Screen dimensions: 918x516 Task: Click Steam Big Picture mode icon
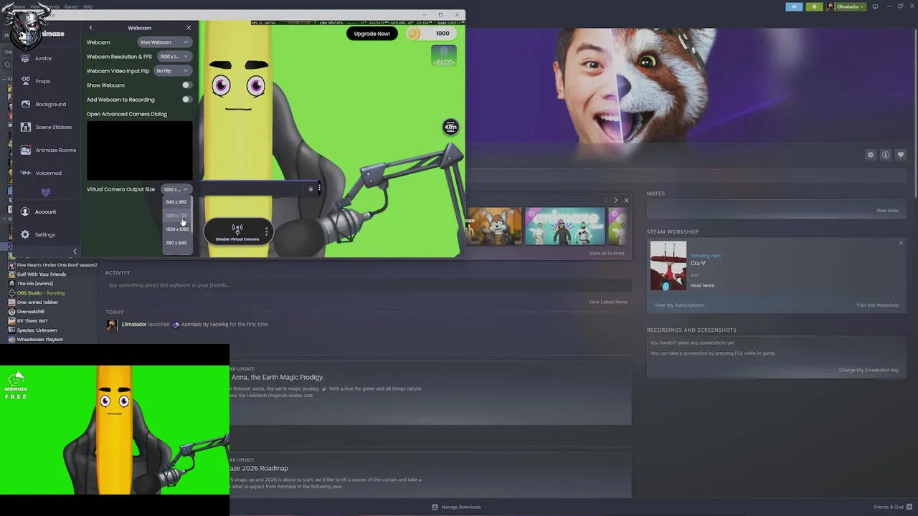pyautogui.click(x=875, y=6)
